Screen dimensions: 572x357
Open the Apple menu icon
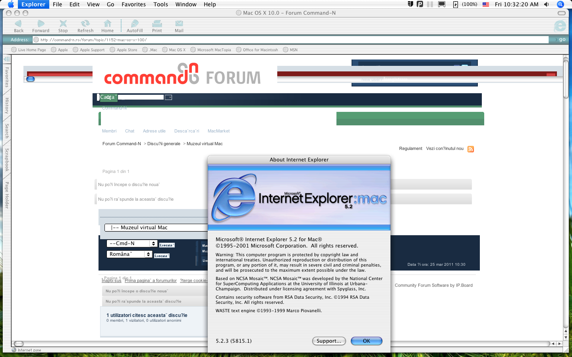(x=11, y=4)
